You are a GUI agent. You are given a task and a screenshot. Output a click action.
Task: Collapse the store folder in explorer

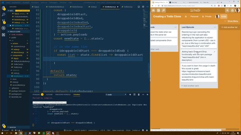14,79
